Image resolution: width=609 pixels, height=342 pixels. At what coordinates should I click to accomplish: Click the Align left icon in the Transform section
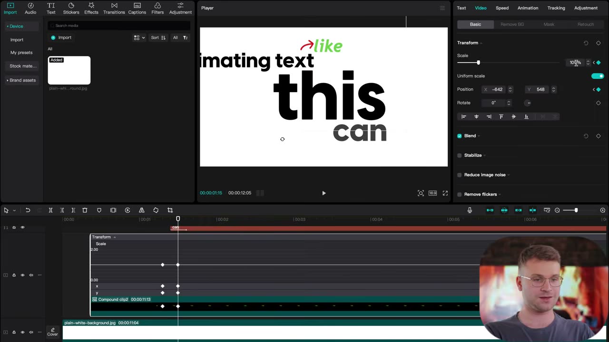click(464, 116)
